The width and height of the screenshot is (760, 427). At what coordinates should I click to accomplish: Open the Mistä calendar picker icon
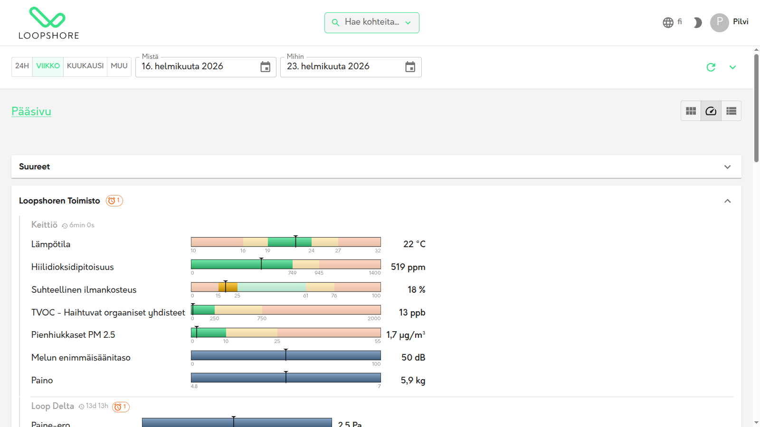pos(266,67)
